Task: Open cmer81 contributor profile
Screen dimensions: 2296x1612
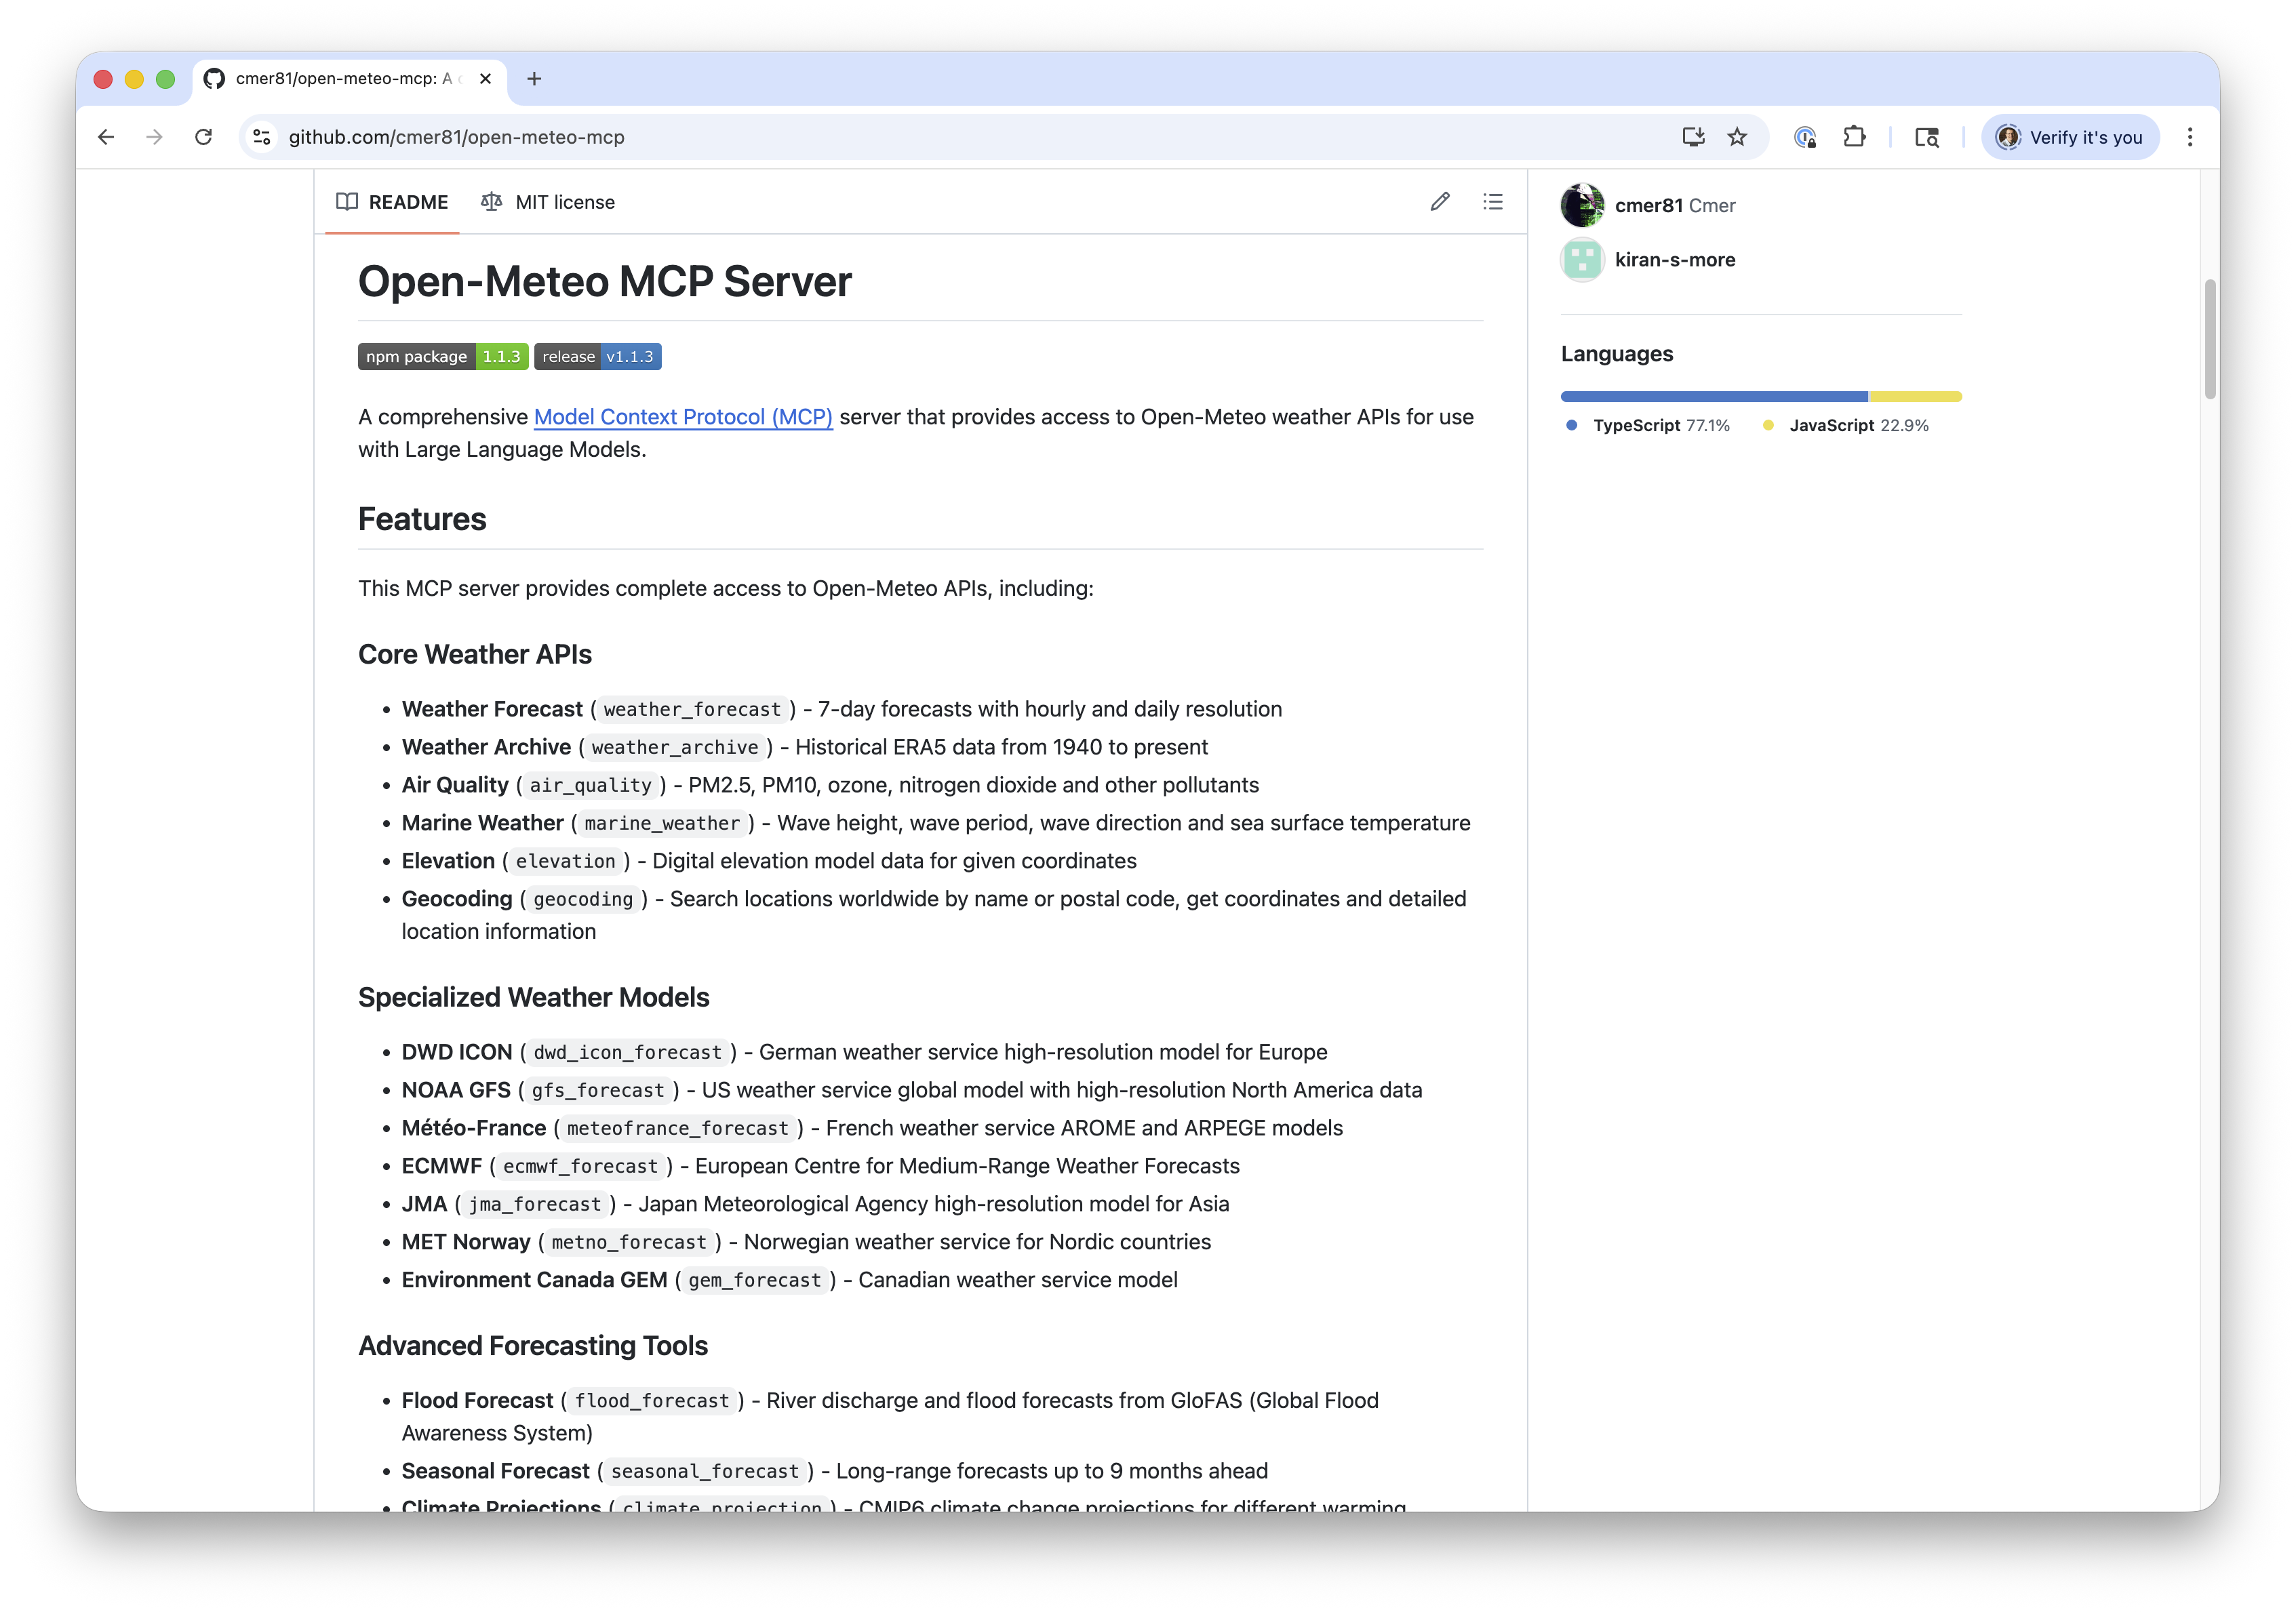Action: (x=1648, y=205)
